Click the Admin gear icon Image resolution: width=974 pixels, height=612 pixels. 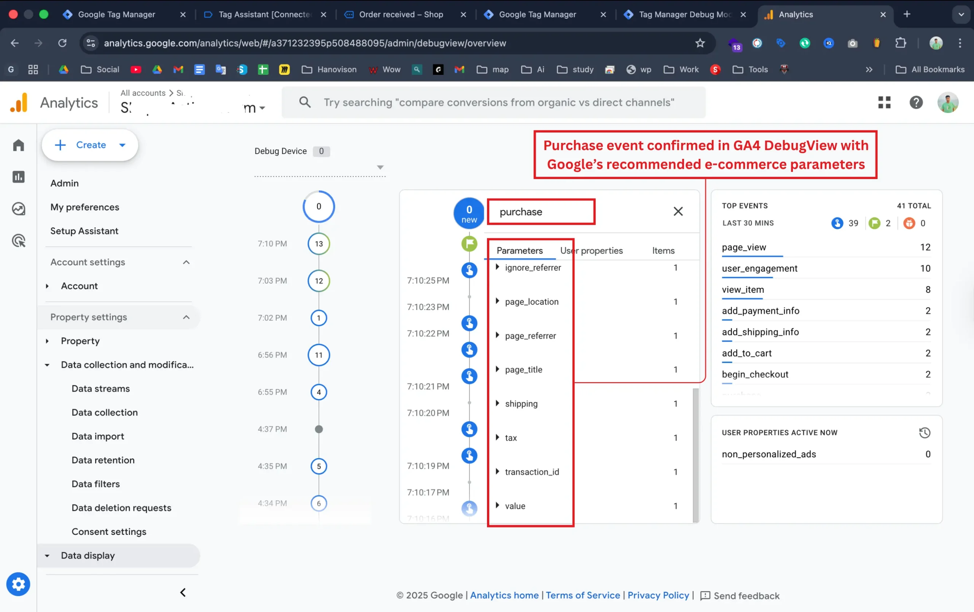pyautogui.click(x=18, y=584)
